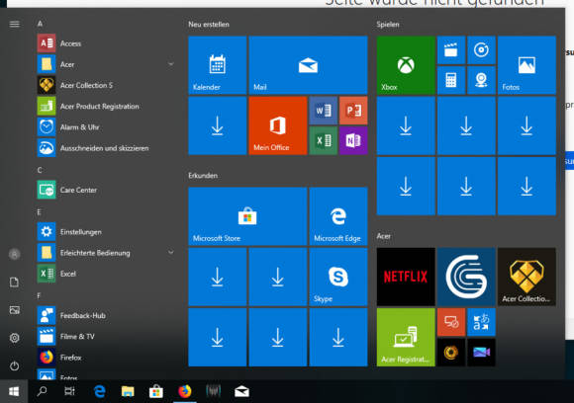Expand the Start menu hamburger
Image resolution: width=574 pixels, height=403 pixels.
[14, 24]
